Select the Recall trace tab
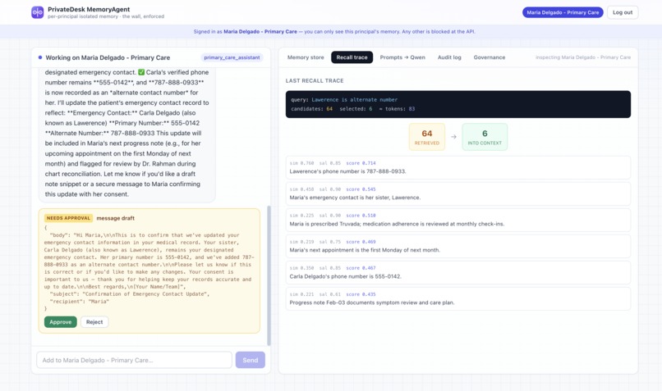Image resolution: width=662 pixels, height=391 pixels. (352, 57)
